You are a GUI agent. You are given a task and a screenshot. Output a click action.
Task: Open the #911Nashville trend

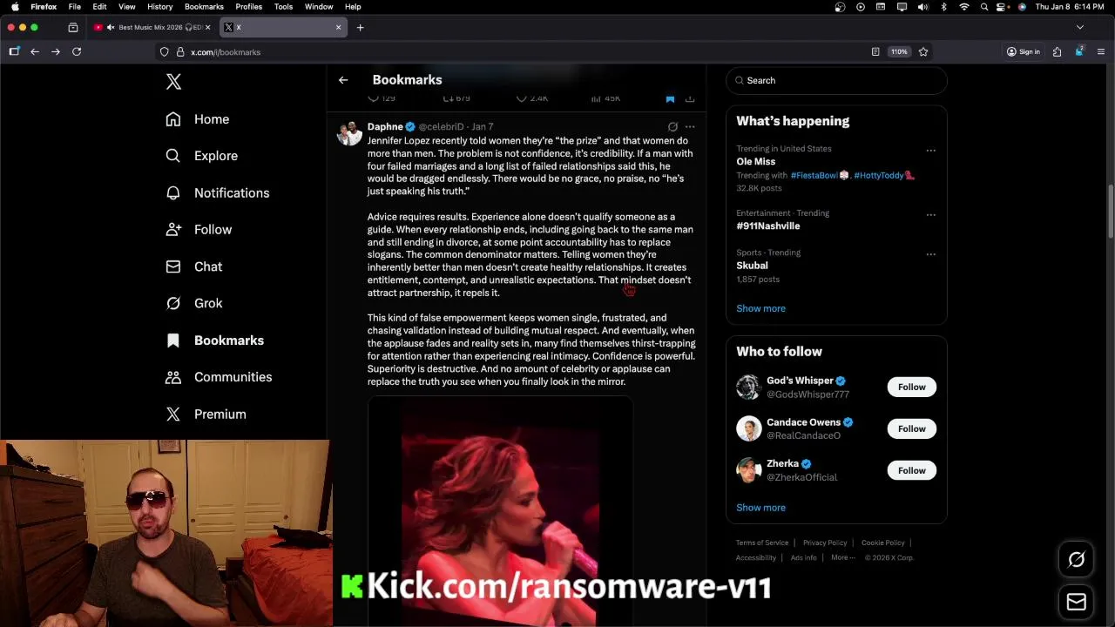pos(767,226)
